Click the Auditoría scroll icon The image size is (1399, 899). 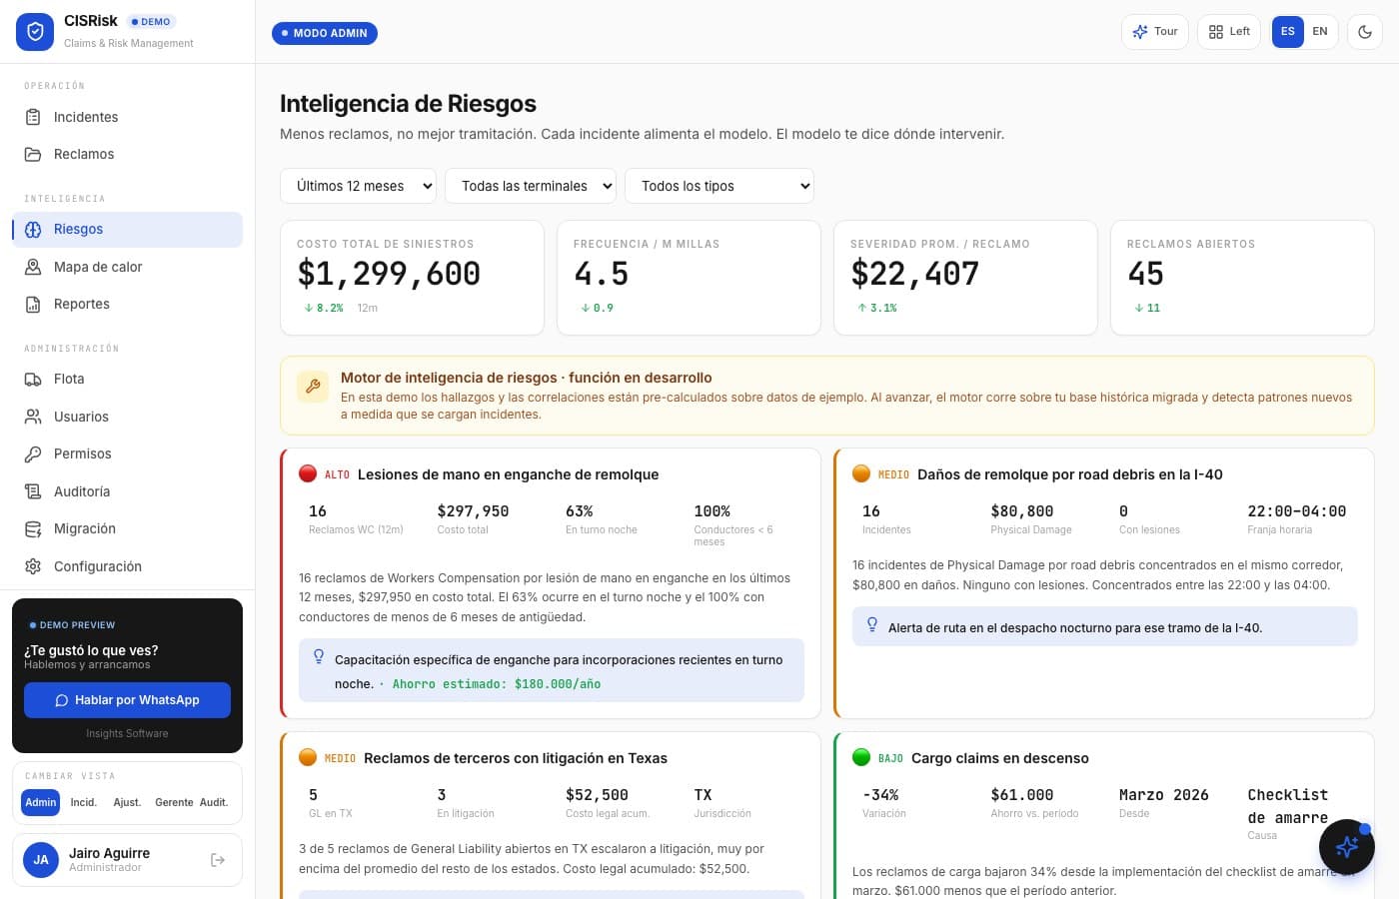[33, 491]
